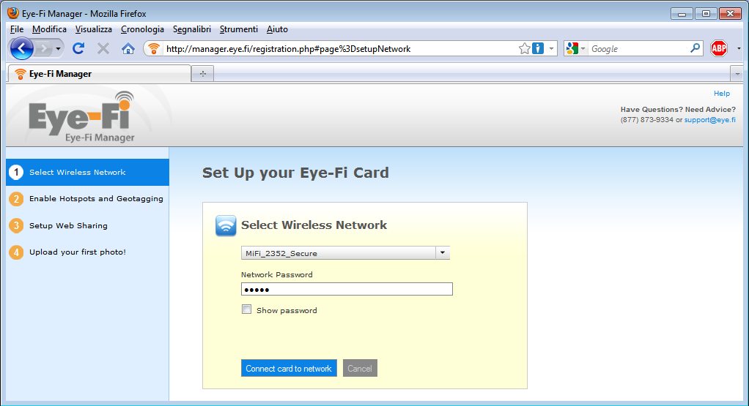
Task: Open the Google search engine selector
Action: click(575, 48)
